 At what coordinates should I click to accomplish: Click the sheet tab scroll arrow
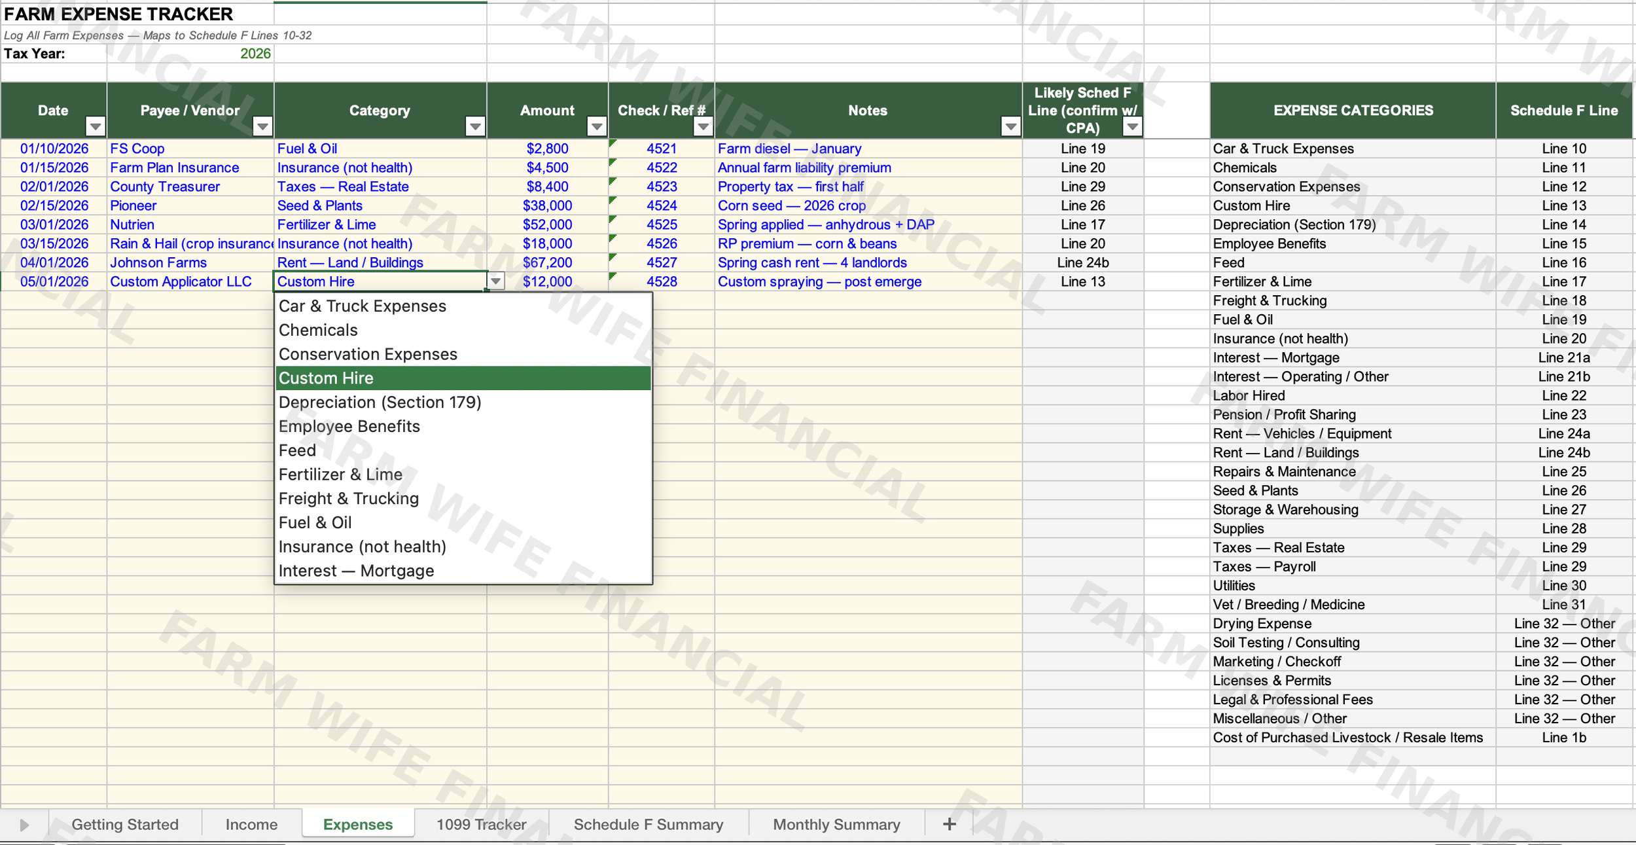(x=24, y=825)
